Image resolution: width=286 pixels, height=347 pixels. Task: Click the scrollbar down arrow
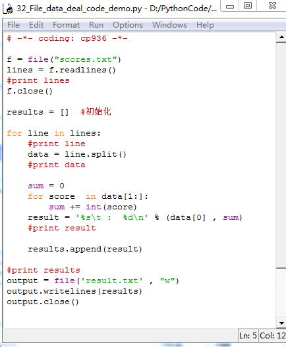coord(281,323)
